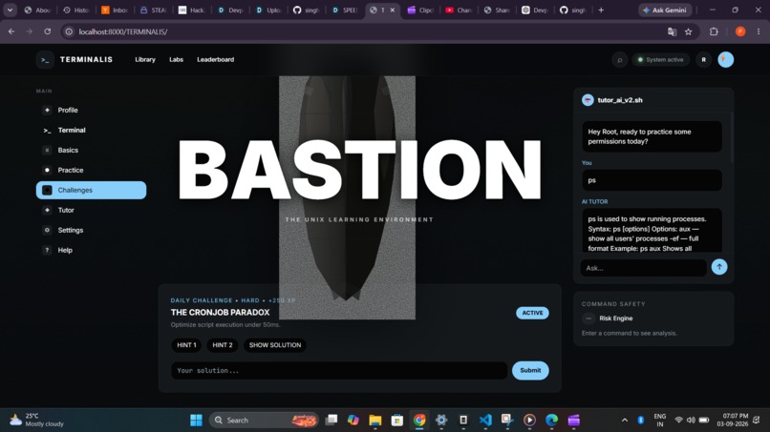Reload the page
The width and height of the screenshot is (770, 432).
[48, 31]
